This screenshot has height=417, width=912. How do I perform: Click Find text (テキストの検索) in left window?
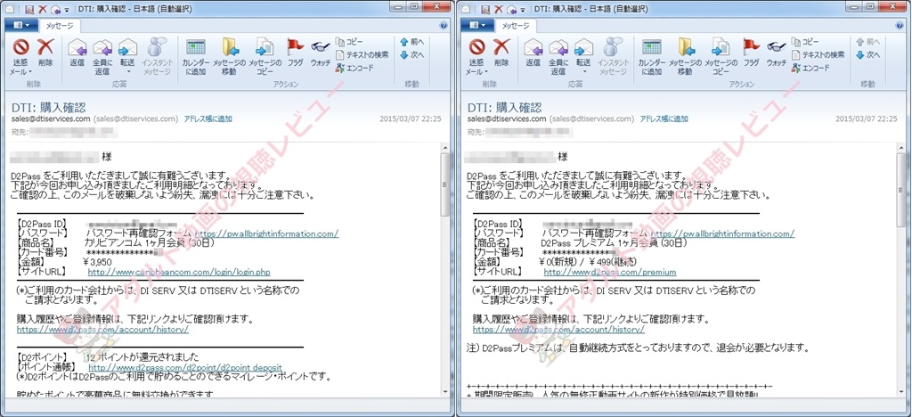coord(362,54)
